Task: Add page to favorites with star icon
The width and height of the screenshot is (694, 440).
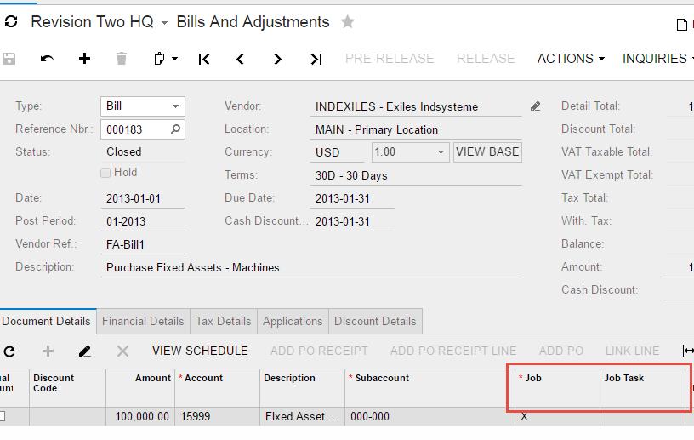Action: pyautogui.click(x=348, y=21)
